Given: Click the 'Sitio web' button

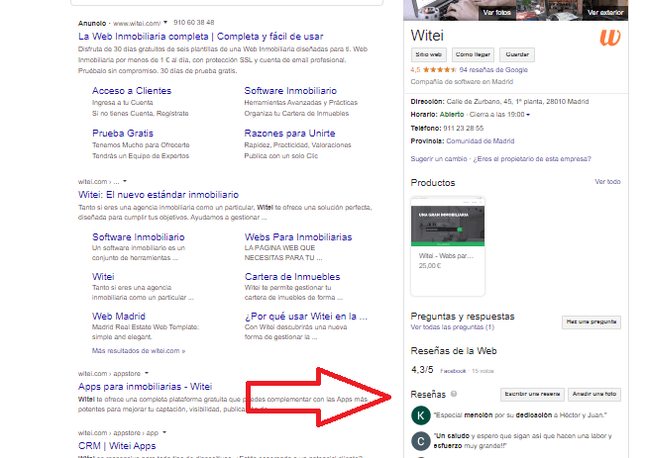Looking at the screenshot, I should coord(428,54).
